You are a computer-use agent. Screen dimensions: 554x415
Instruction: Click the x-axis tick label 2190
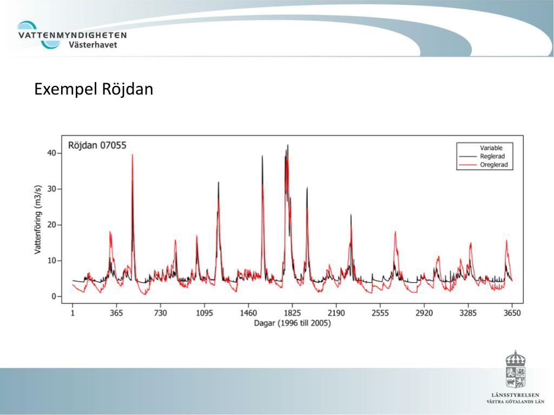336,313
